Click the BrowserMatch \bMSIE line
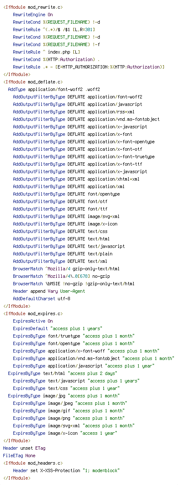Image resolution: width=178 pixels, height=485 pixels. point(74,284)
